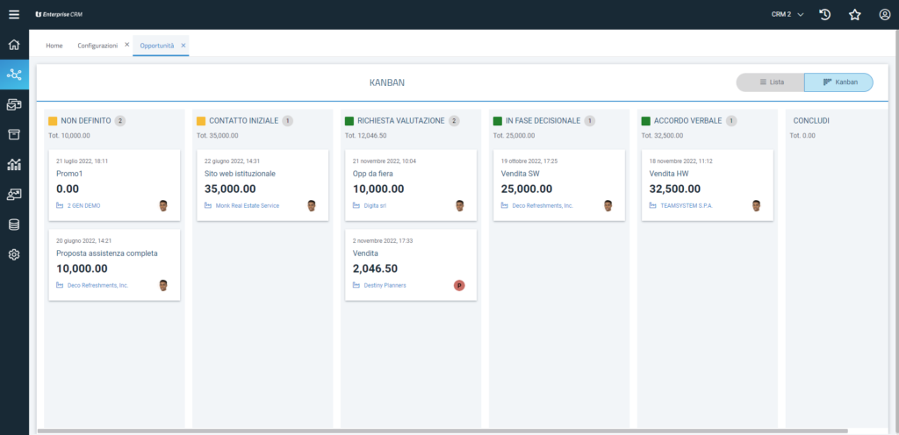899x435 pixels.
Task: Open favorites star icon
Action: 855,14
